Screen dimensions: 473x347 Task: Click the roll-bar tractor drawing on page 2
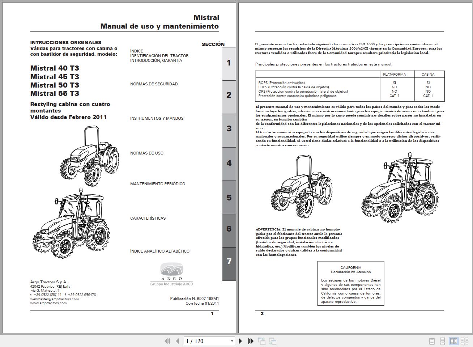click(302, 186)
